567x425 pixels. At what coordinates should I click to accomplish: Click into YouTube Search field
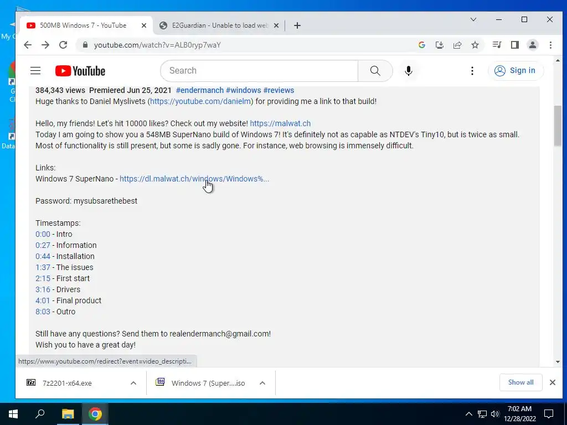coord(259,70)
